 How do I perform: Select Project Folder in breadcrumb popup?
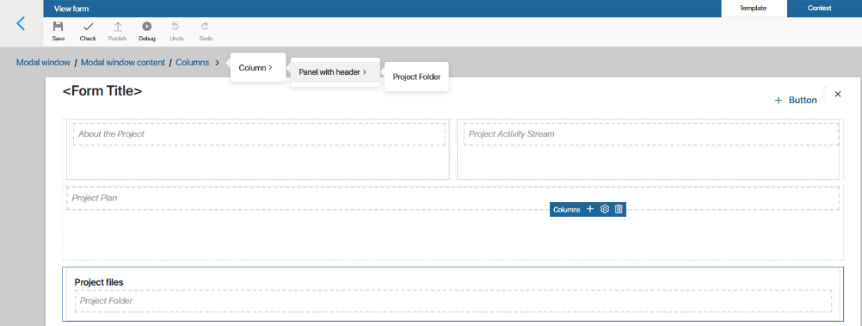416,77
